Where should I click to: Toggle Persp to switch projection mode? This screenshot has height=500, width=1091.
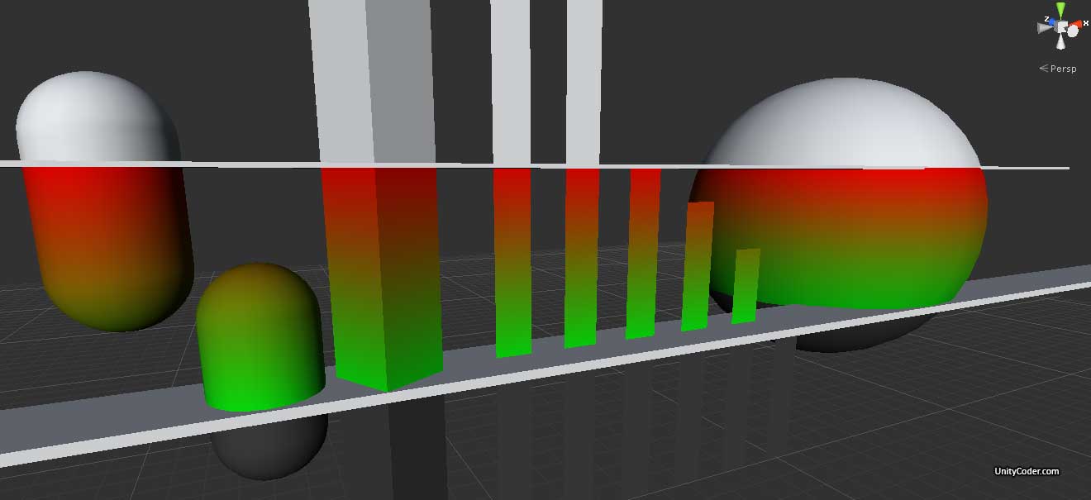click(x=1065, y=69)
